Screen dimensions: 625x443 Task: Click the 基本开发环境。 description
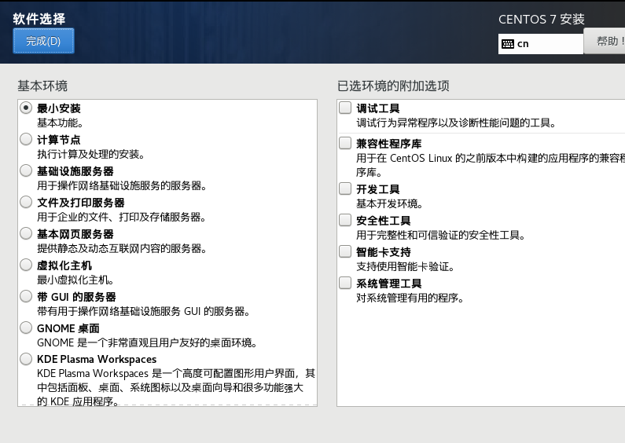click(389, 203)
